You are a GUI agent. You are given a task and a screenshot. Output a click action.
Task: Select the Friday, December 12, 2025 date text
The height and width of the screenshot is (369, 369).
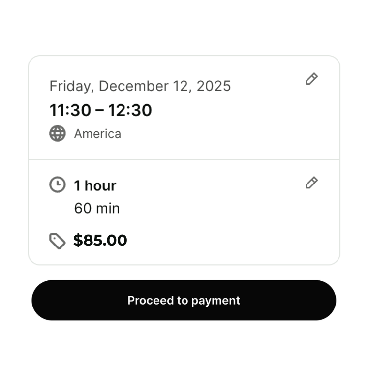coord(140,86)
